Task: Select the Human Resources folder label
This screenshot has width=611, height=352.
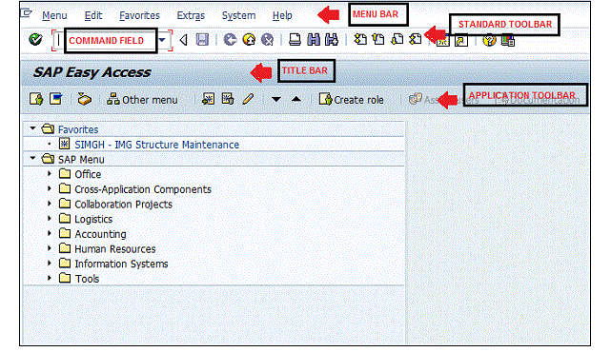Action: point(115,249)
